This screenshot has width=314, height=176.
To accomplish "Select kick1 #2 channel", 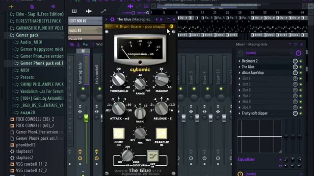I will pyautogui.click(x=85, y=30).
